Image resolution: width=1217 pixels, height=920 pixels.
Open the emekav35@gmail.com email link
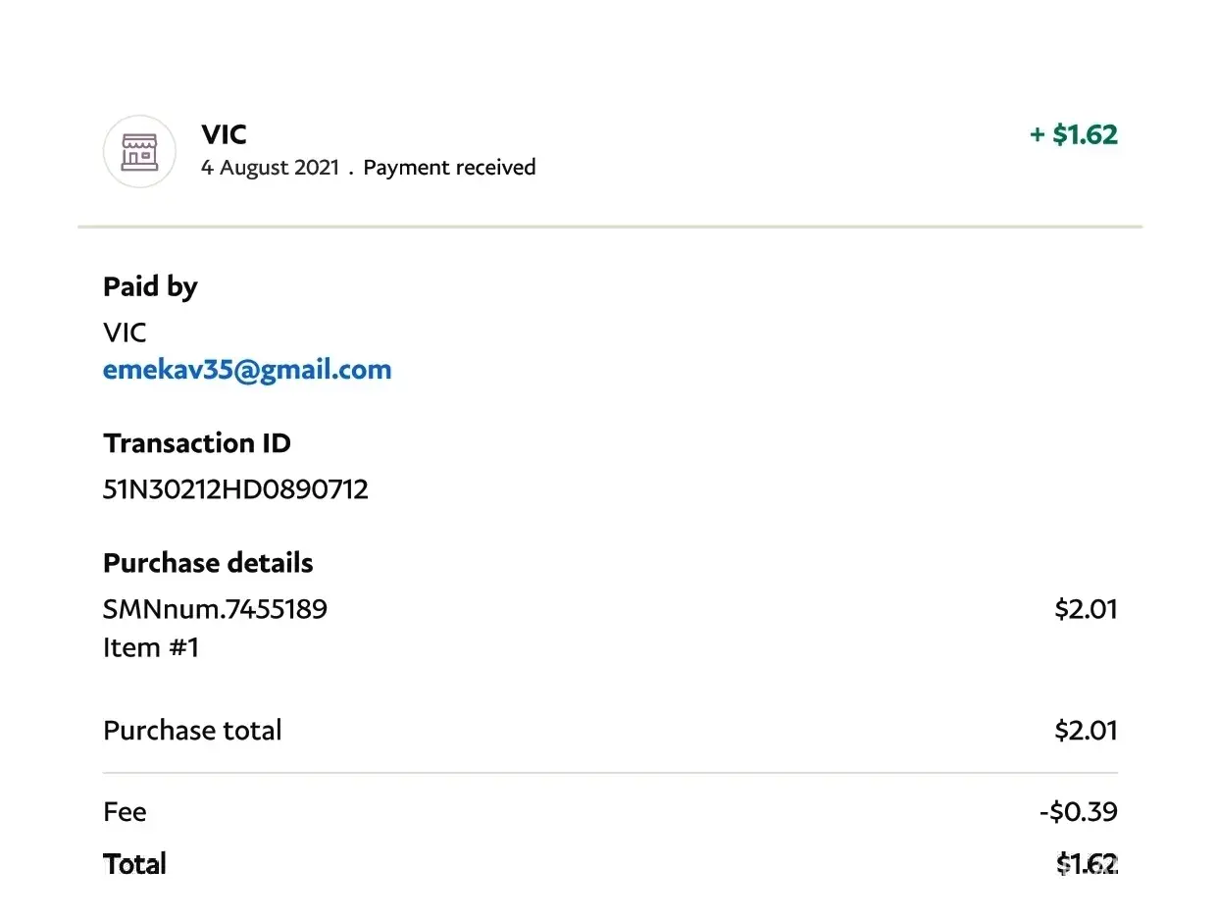247,370
